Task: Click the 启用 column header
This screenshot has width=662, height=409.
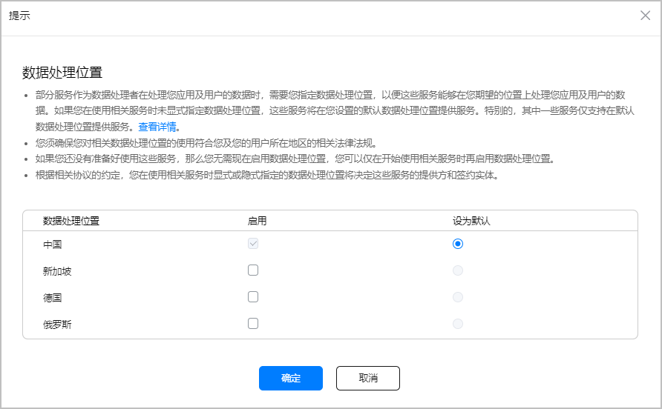Action: click(257, 221)
